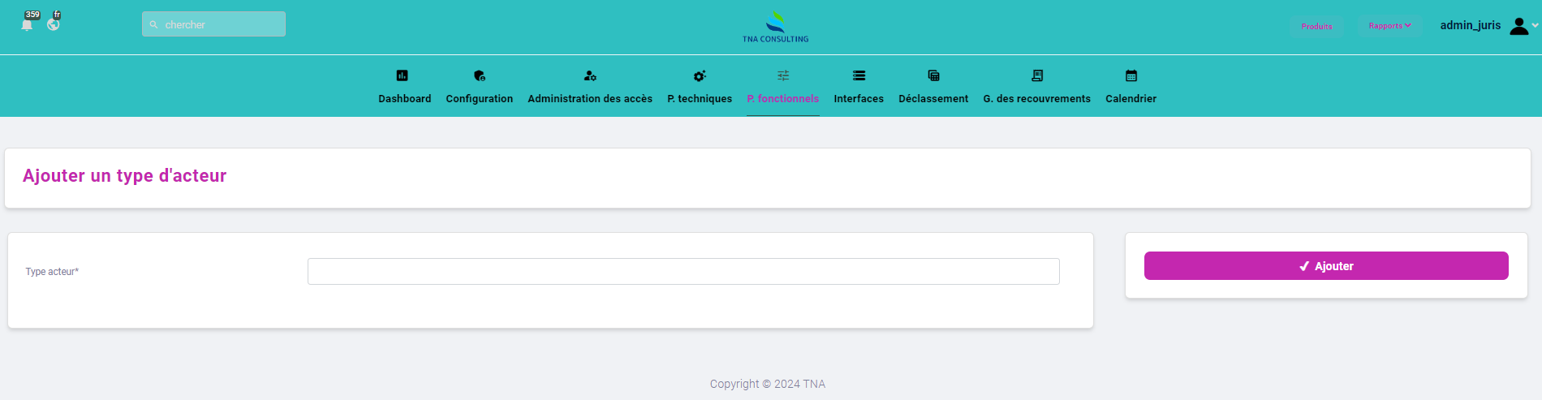Expand the Rapports dropdown

pyautogui.click(x=1389, y=26)
